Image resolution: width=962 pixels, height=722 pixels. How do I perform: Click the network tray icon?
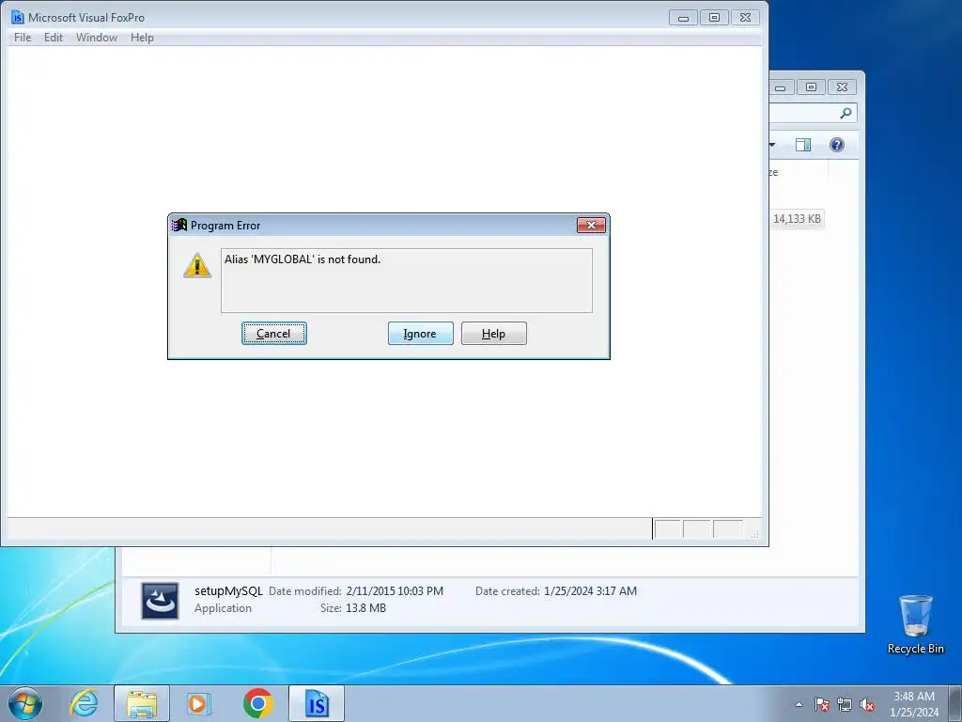pos(845,704)
